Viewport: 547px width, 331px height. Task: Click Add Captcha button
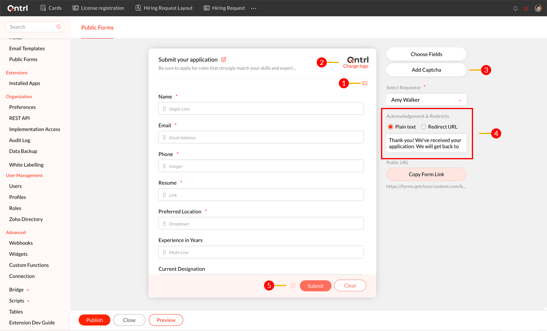click(426, 70)
